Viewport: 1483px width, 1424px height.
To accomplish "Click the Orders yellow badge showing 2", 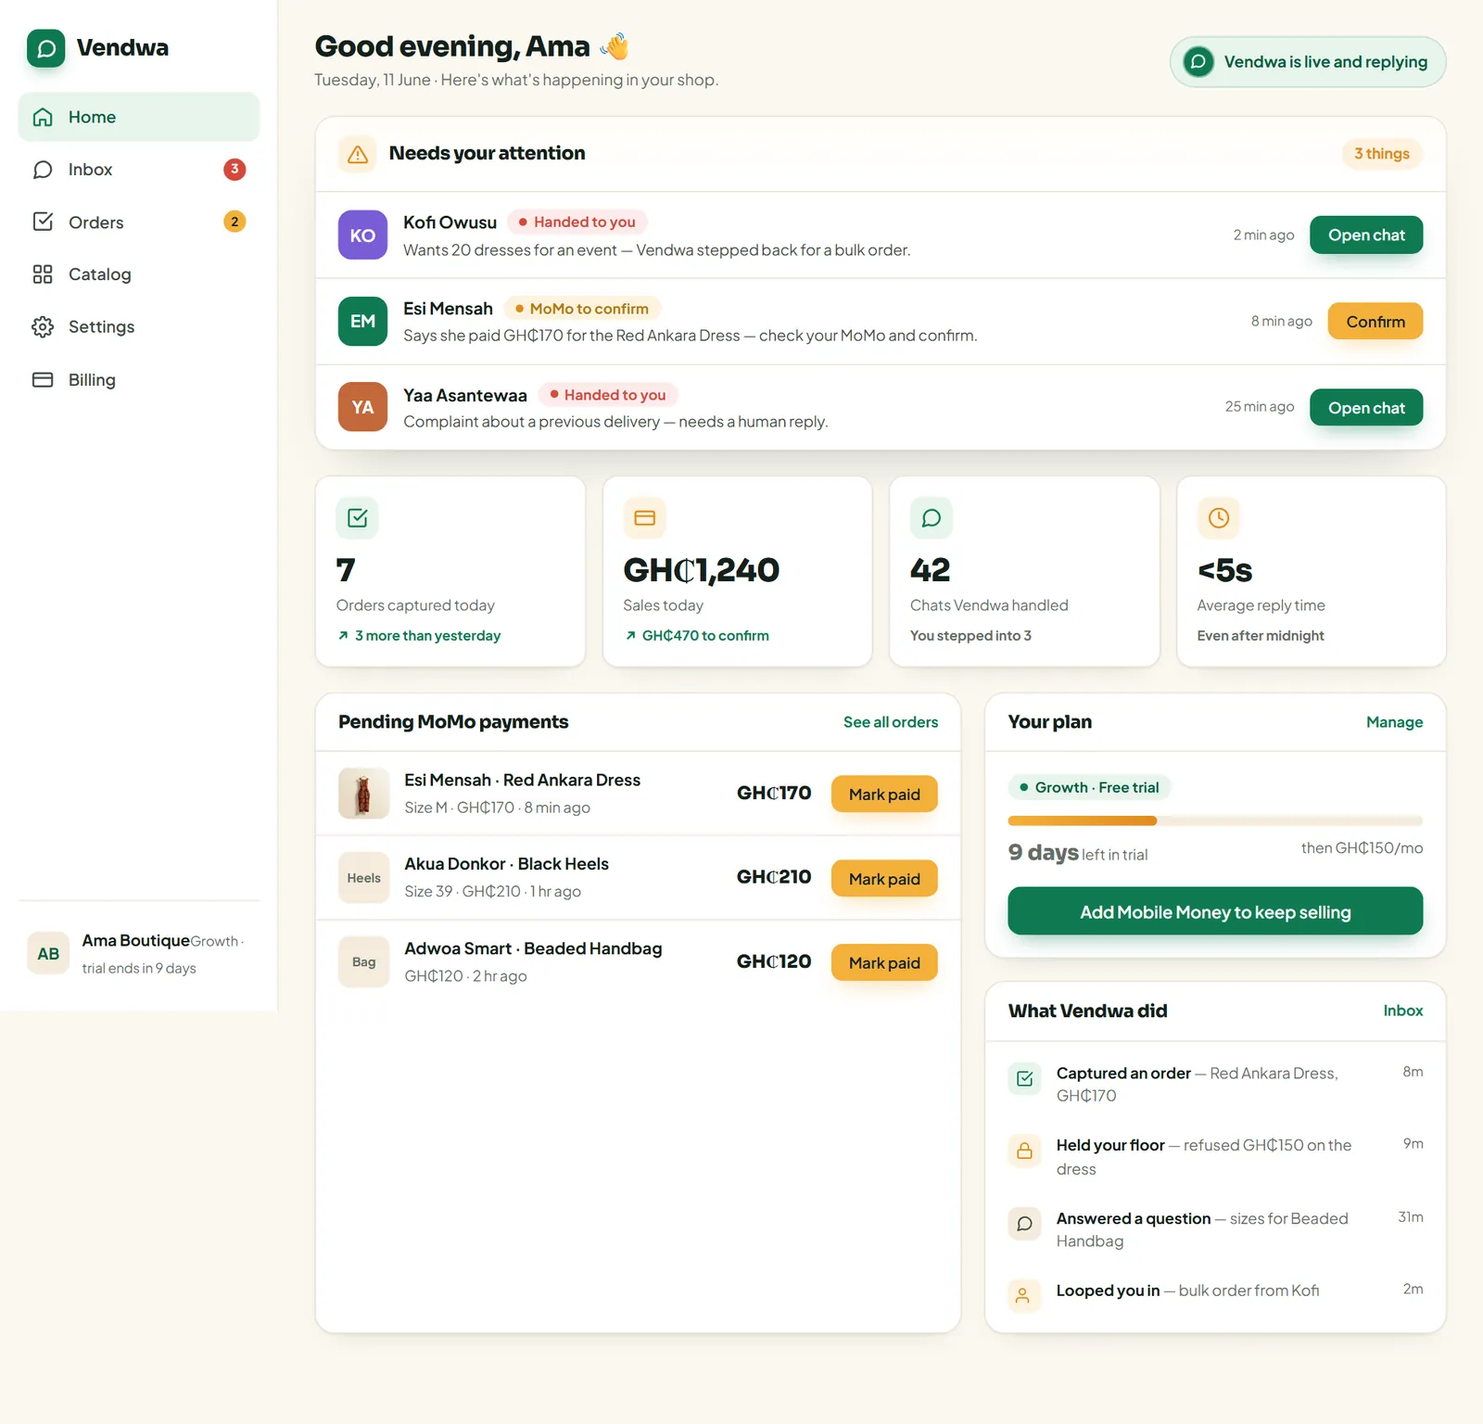I will pyautogui.click(x=234, y=222).
